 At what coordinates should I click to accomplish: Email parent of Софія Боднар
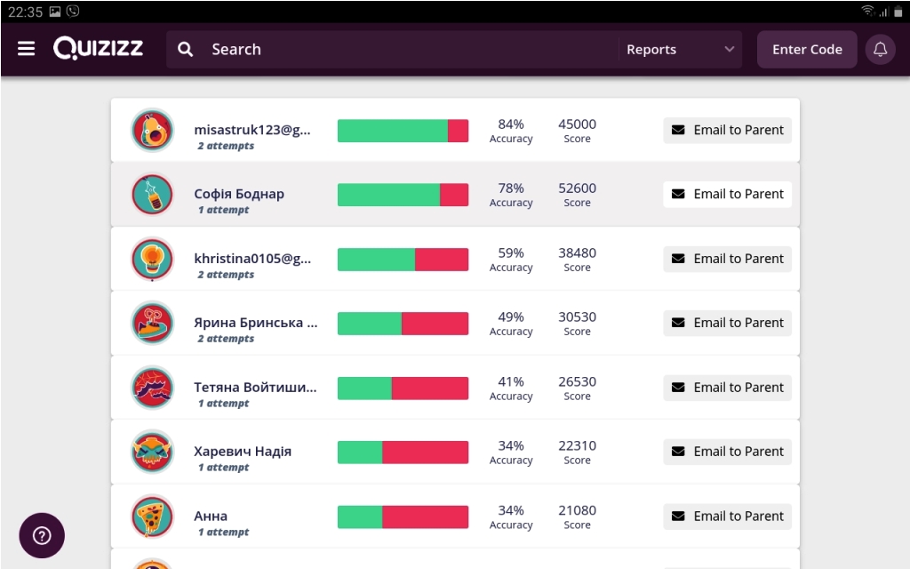727,195
